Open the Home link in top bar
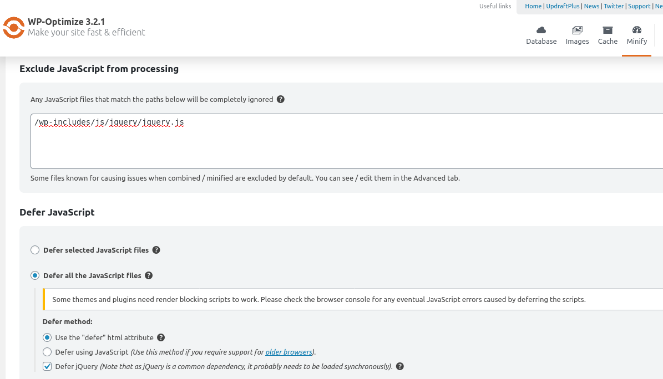This screenshot has height=379, width=663. click(x=533, y=6)
